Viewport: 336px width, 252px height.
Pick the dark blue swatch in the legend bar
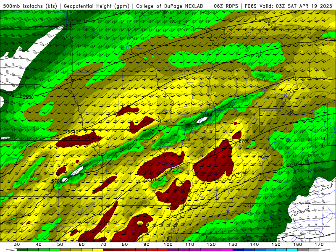pos(238,250)
